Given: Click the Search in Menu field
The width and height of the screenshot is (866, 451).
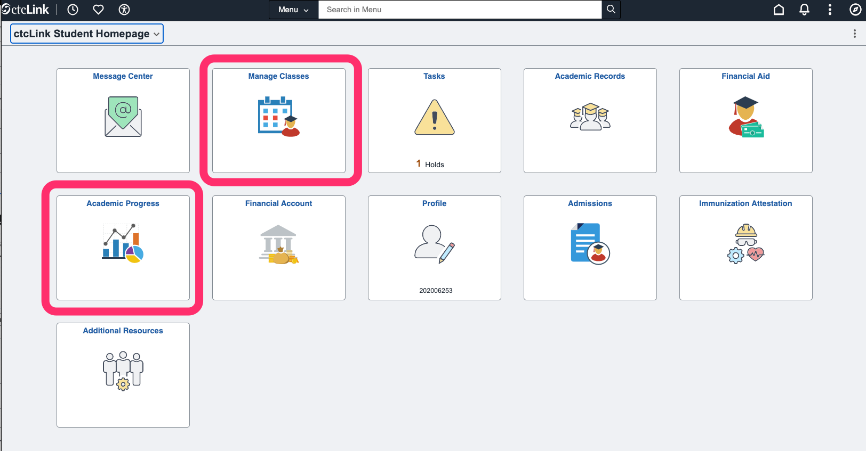Looking at the screenshot, I should (x=460, y=10).
